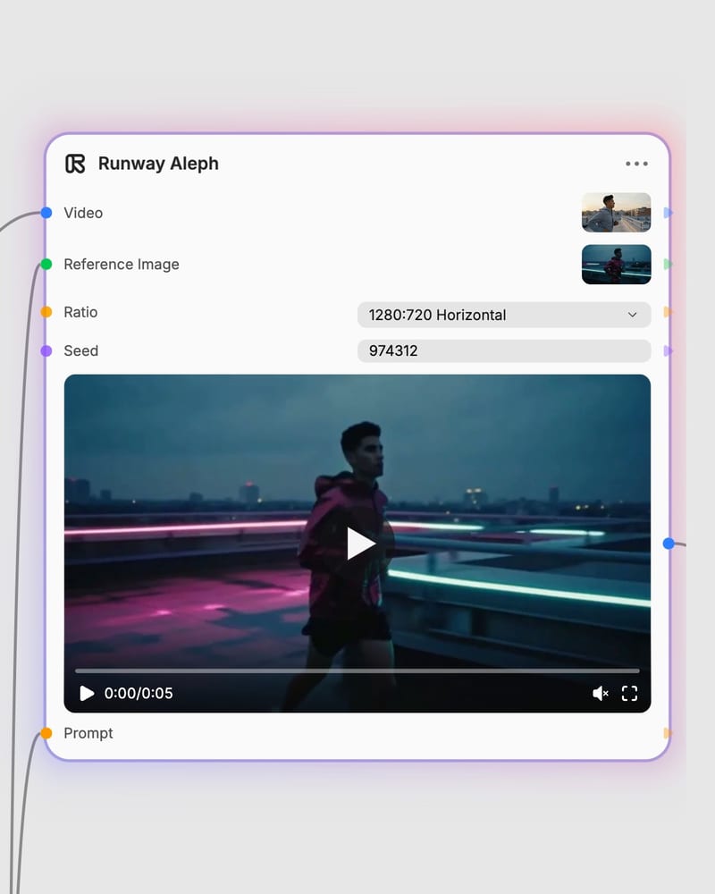The image size is (715, 894).
Task: Open the Reference Image thumbnail
Action: tap(617, 265)
